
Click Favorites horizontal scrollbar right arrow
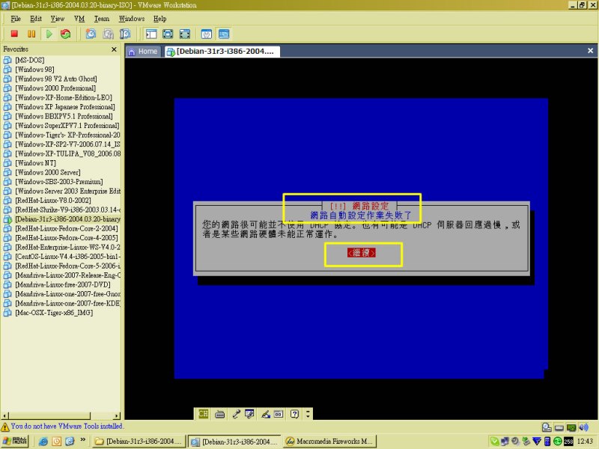pyautogui.click(x=118, y=416)
